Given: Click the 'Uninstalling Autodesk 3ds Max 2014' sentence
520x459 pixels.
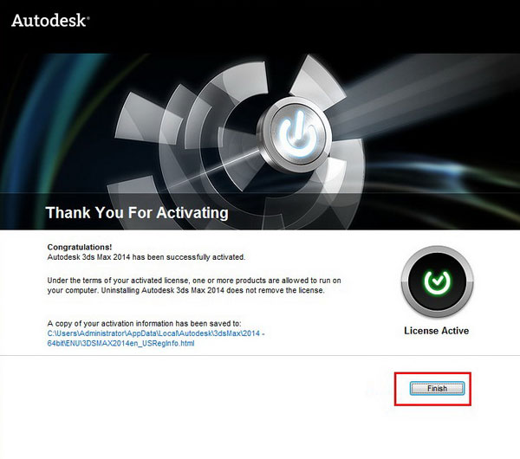Looking at the screenshot, I should click(212, 290).
